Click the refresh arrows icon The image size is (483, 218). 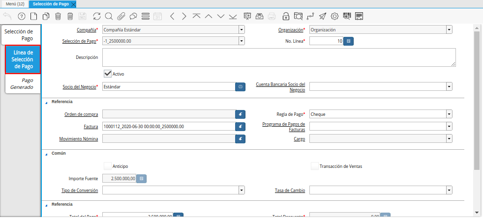tap(97, 16)
